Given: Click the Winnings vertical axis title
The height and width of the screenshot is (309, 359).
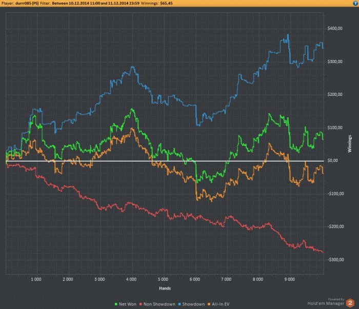Looking at the screenshot, I should pos(350,143).
